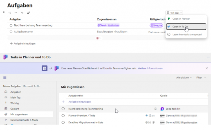Select Open in To Do menu entry

click(x=180, y=27)
